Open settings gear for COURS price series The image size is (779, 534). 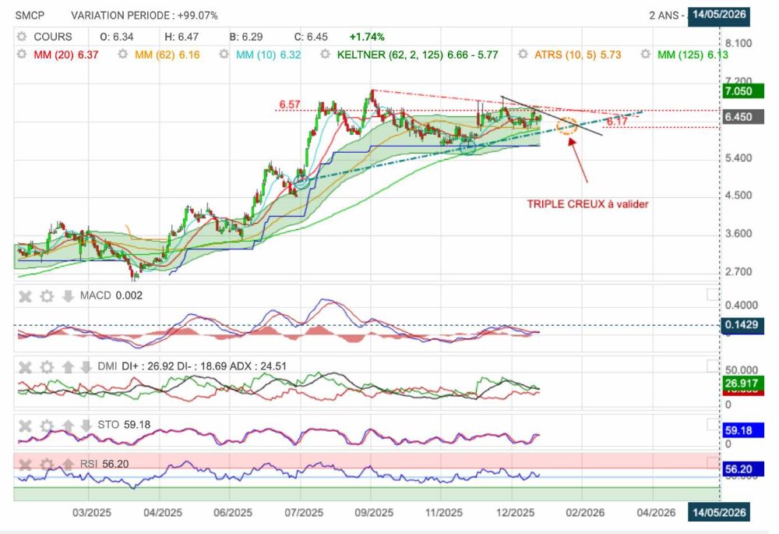click(x=21, y=37)
